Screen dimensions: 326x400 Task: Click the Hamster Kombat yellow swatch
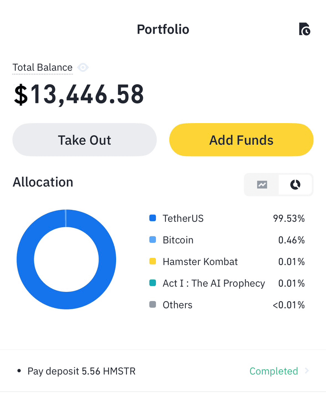(x=153, y=262)
